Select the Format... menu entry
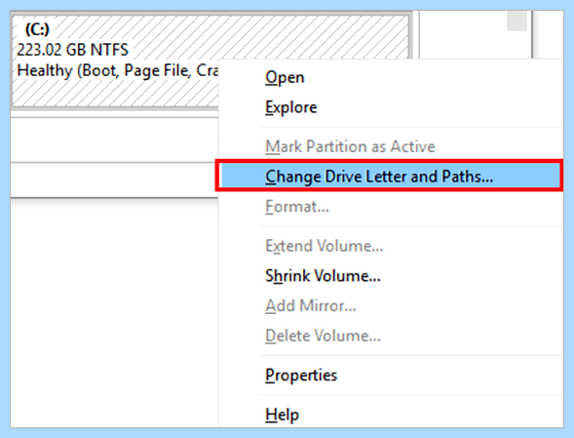This screenshot has width=574, height=438. 391,207
